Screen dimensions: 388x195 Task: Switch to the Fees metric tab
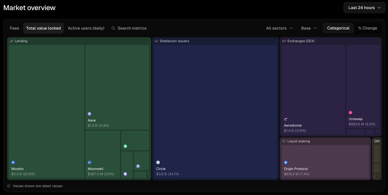tap(15, 28)
